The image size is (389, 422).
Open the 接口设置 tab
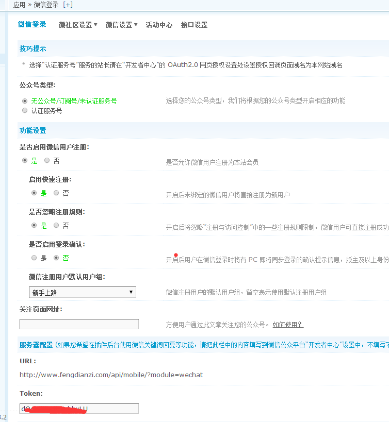point(194,25)
